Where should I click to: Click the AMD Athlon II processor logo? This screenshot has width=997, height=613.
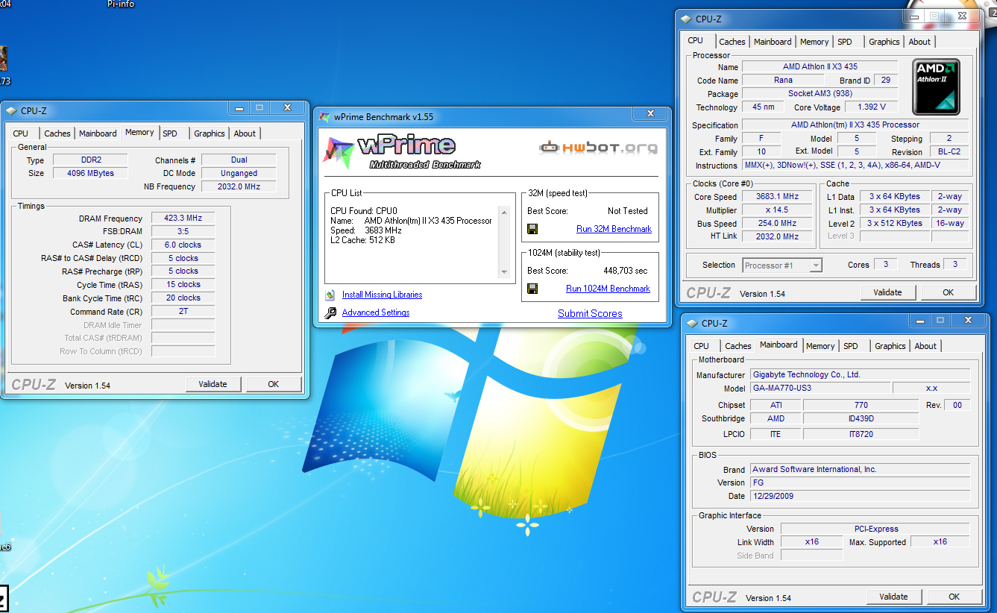pyautogui.click(x=936, y=87)
